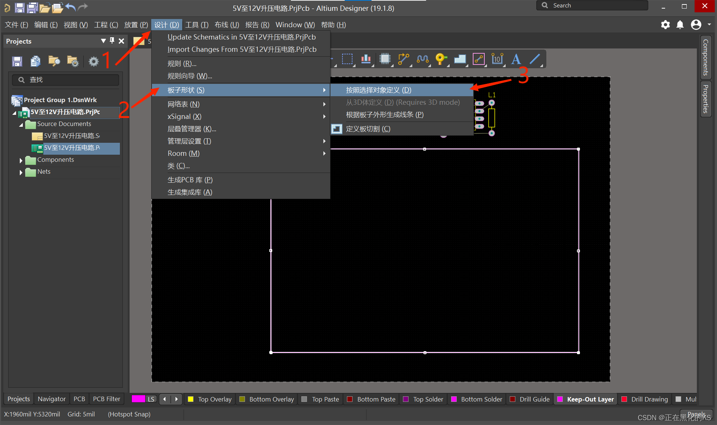Click the undo arrow icon

click(x=70, y=7)
